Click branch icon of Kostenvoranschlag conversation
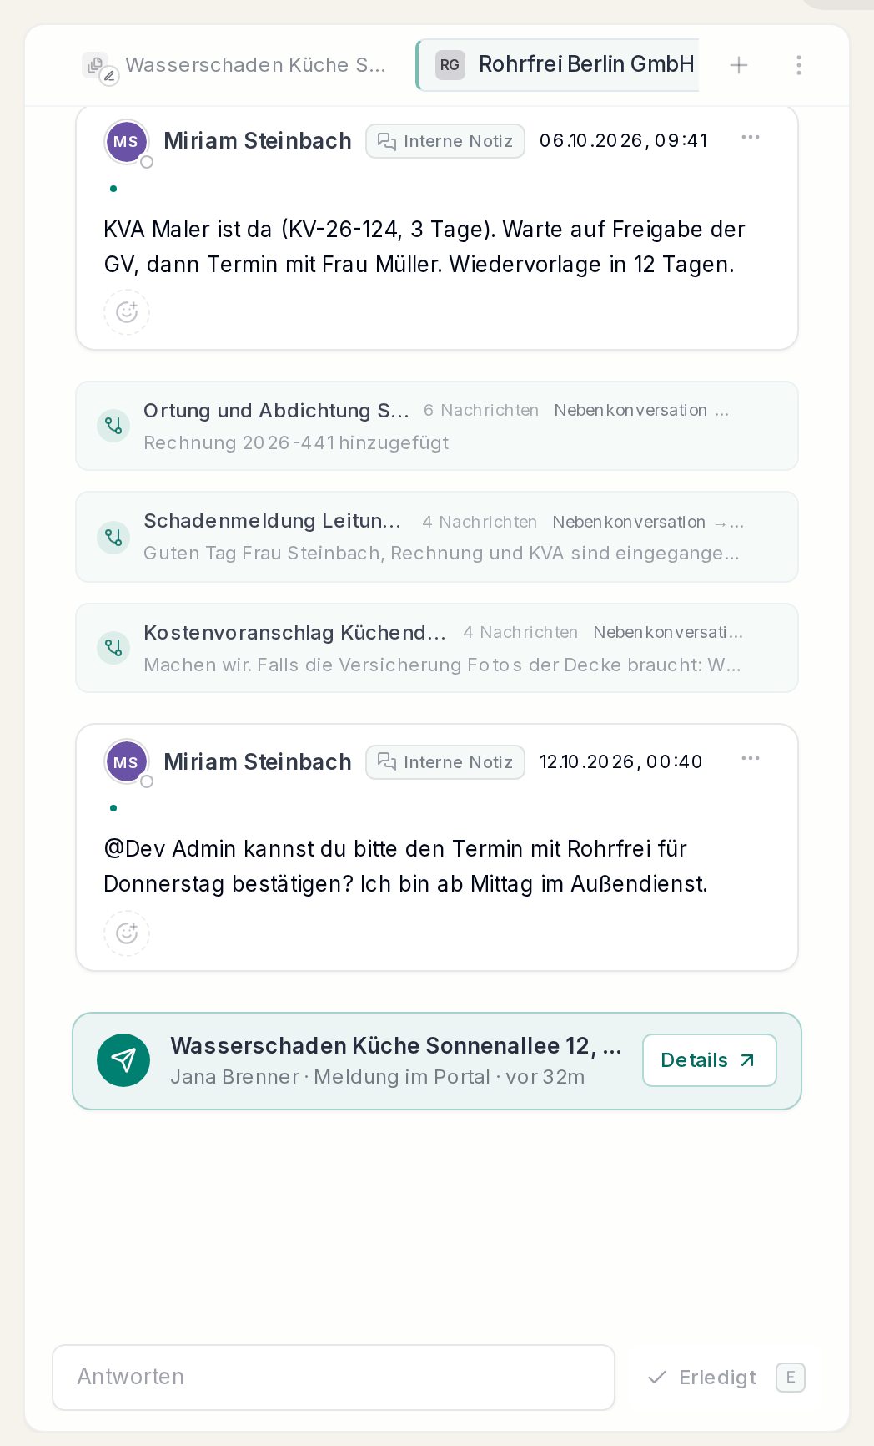The image size is (874, 1446). (113, 648)
